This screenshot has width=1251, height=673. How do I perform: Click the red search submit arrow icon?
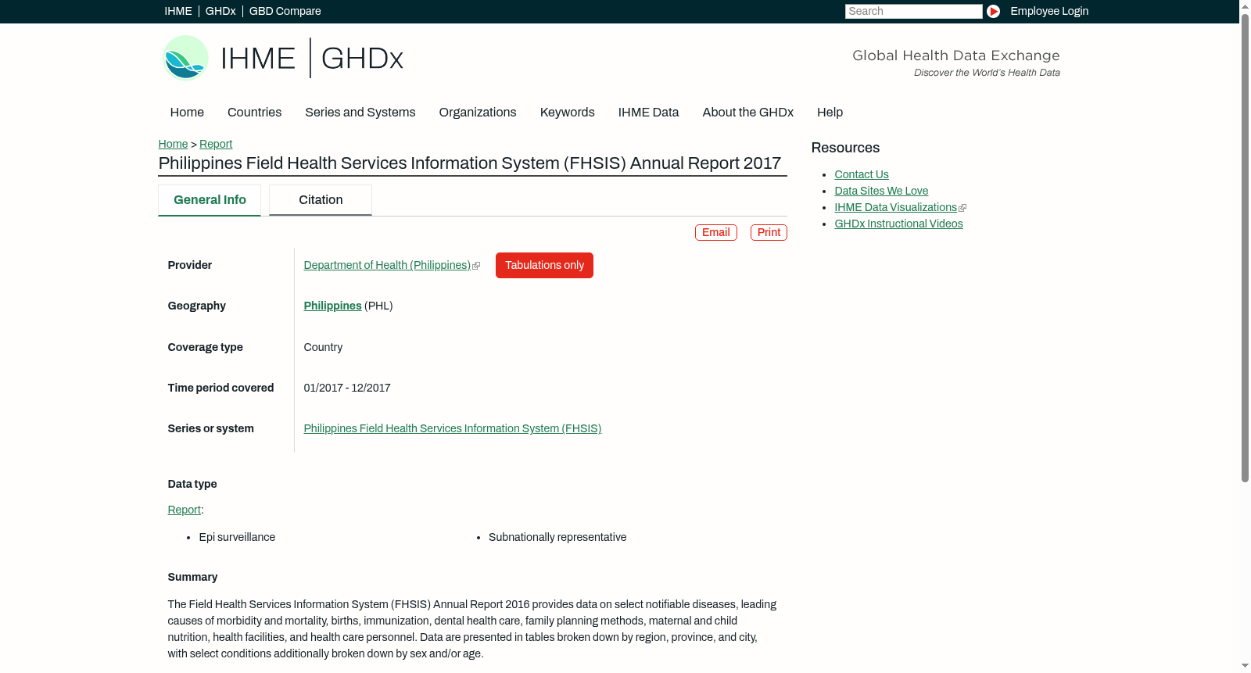pyautogui.click(x=993, y=11)
